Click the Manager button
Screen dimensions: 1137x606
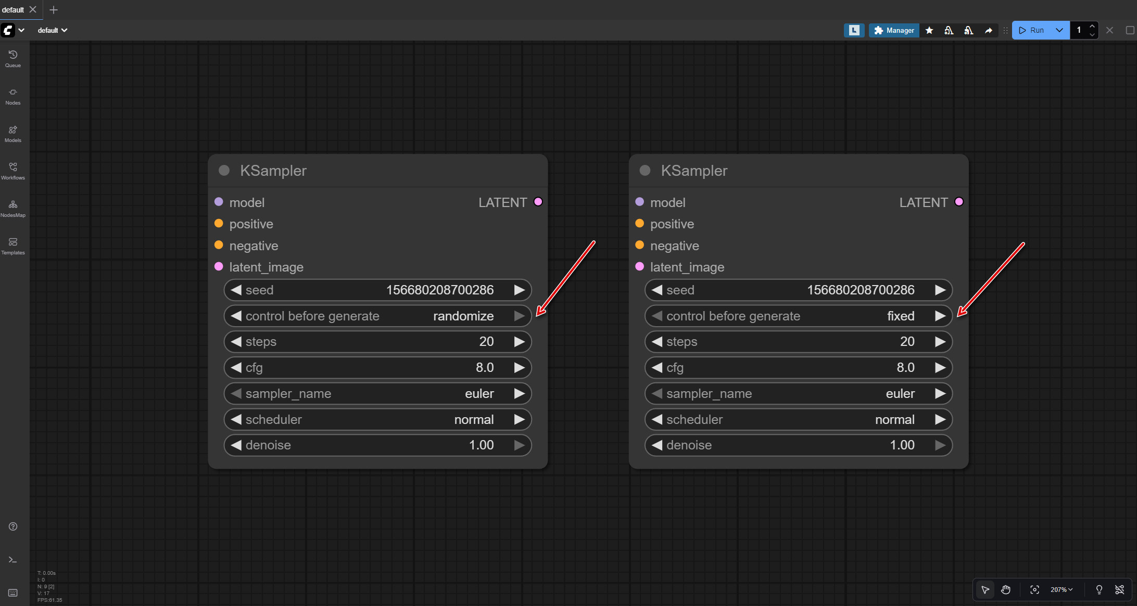click(894, 30)
